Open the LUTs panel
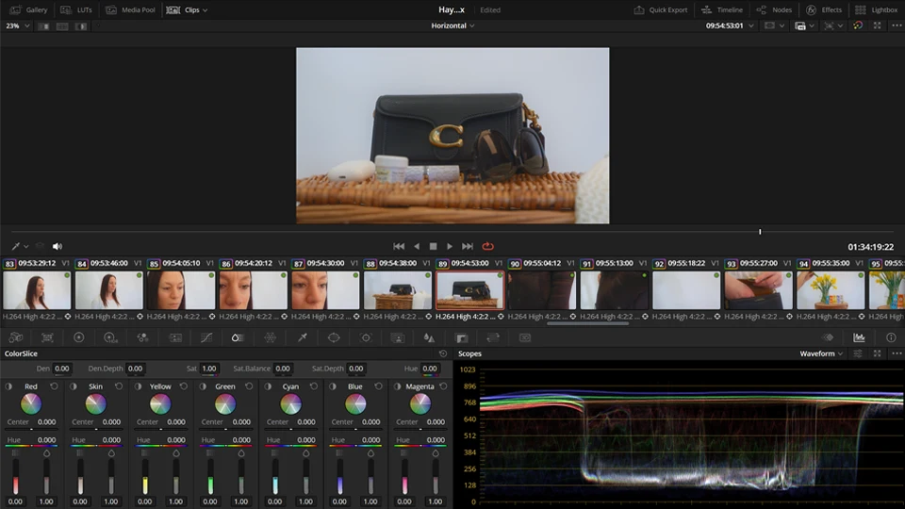The height and width of the screenshot is (509, 905). 76,9
